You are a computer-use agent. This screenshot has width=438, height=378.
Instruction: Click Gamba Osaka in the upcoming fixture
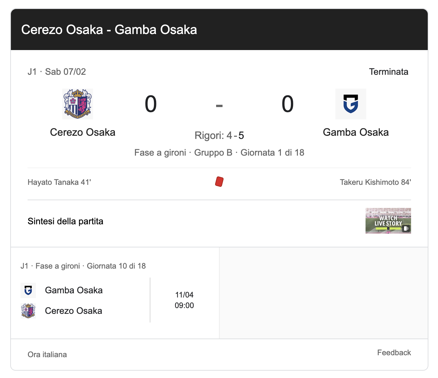[x=74, y=290]
